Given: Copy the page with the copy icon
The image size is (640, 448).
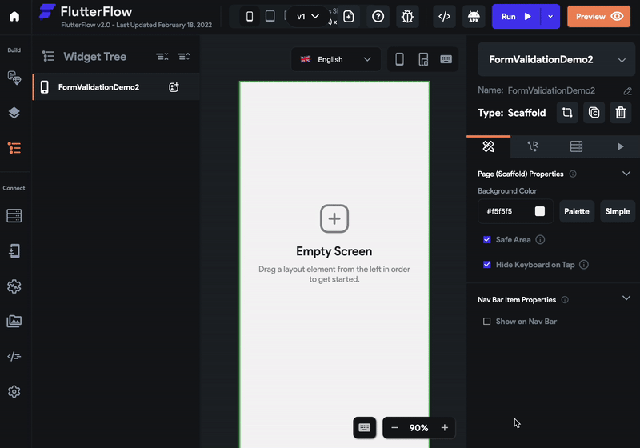Looking at the screenshot, I should tap(594, 113).
